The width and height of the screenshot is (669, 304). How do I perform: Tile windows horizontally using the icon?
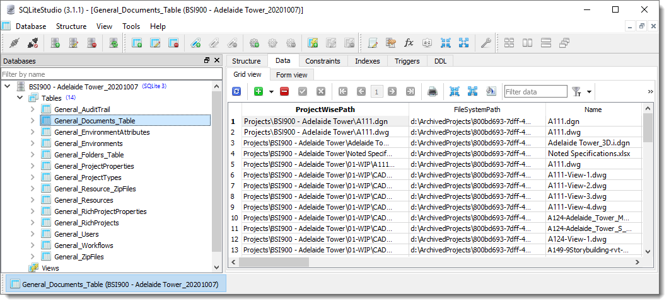coord(527,43)
